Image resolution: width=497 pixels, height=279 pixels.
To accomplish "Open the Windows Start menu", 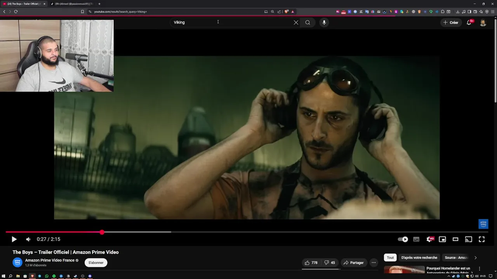I will click(x=3, y=276).
